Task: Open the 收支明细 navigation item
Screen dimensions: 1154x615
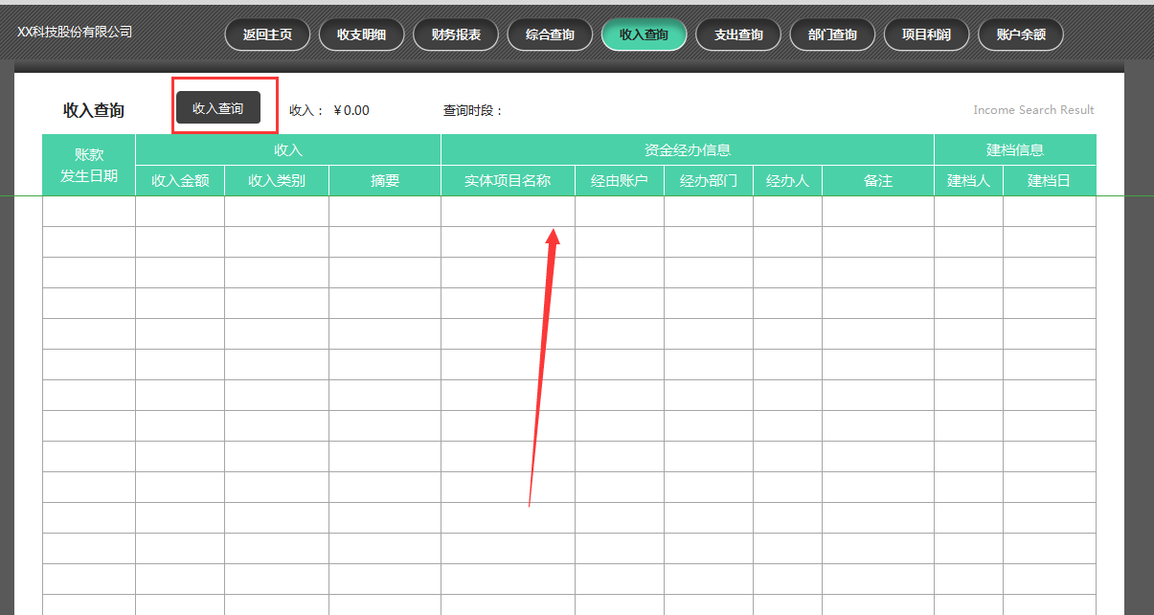Action: (x=361, y=34)
